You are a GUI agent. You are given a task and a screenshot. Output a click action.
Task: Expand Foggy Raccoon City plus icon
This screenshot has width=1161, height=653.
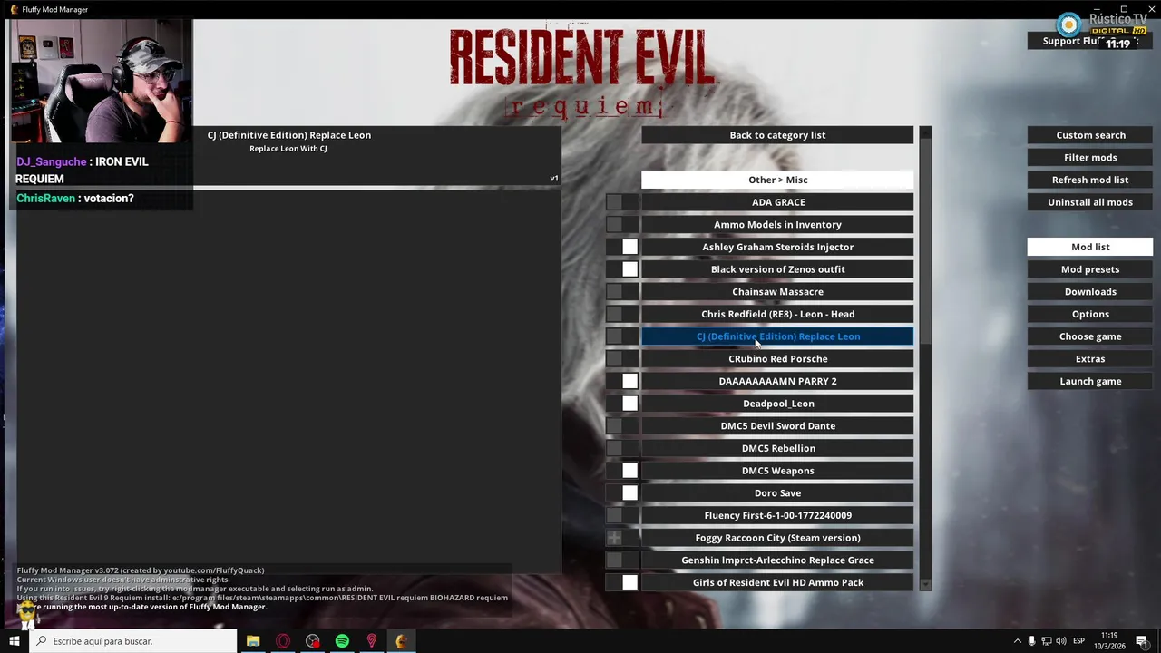tap(614, 538)
